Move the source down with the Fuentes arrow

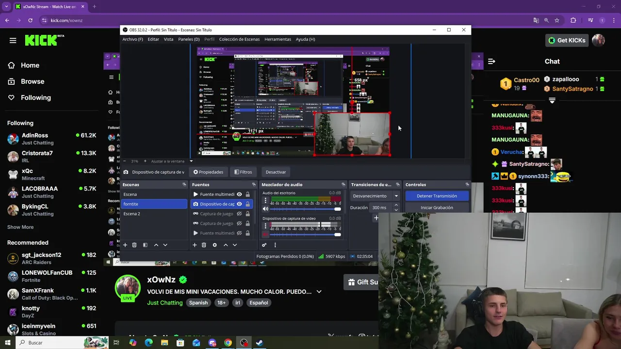point(235,245)
